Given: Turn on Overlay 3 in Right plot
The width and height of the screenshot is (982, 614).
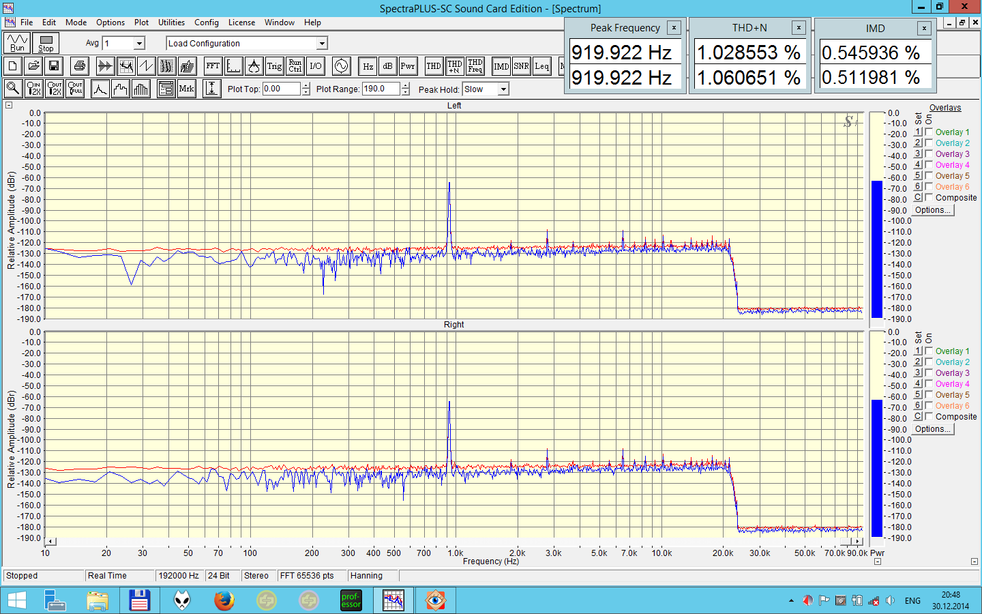Looking at the screenshot, I should pyautogui.click(x=929, y=373).
